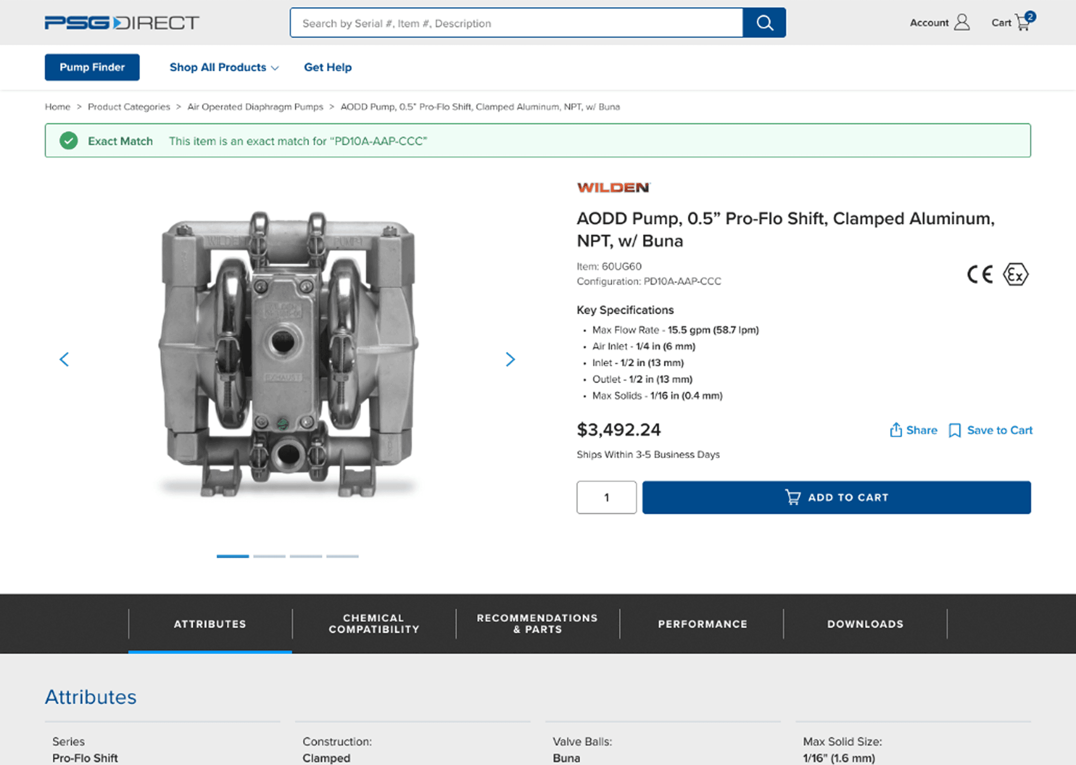Click the CE certification mark

click(x=978, y=273)
